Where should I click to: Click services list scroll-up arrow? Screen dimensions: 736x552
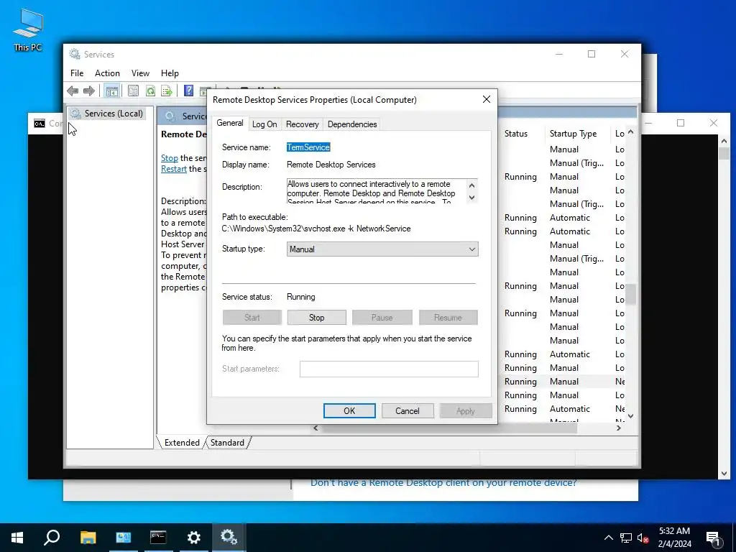630,132
